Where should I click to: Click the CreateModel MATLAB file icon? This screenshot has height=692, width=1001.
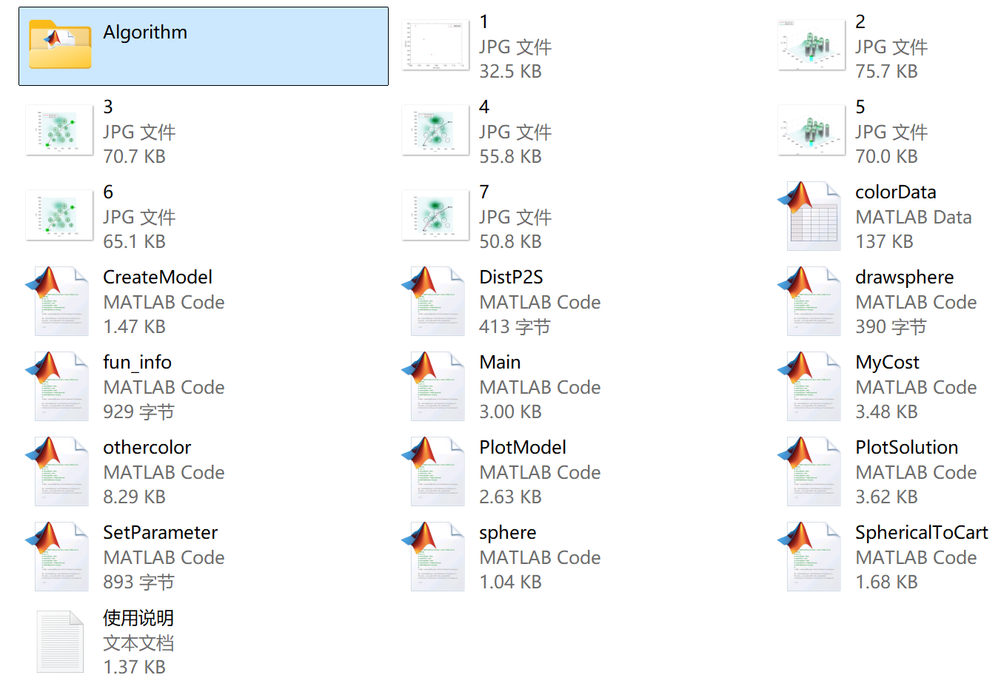click(x=60, y=301)
